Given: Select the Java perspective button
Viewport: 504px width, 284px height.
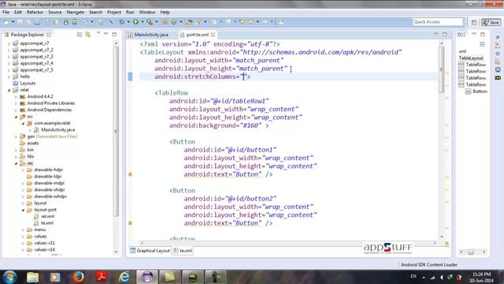Looking at the screenshot, I should [x=491, y=22].
